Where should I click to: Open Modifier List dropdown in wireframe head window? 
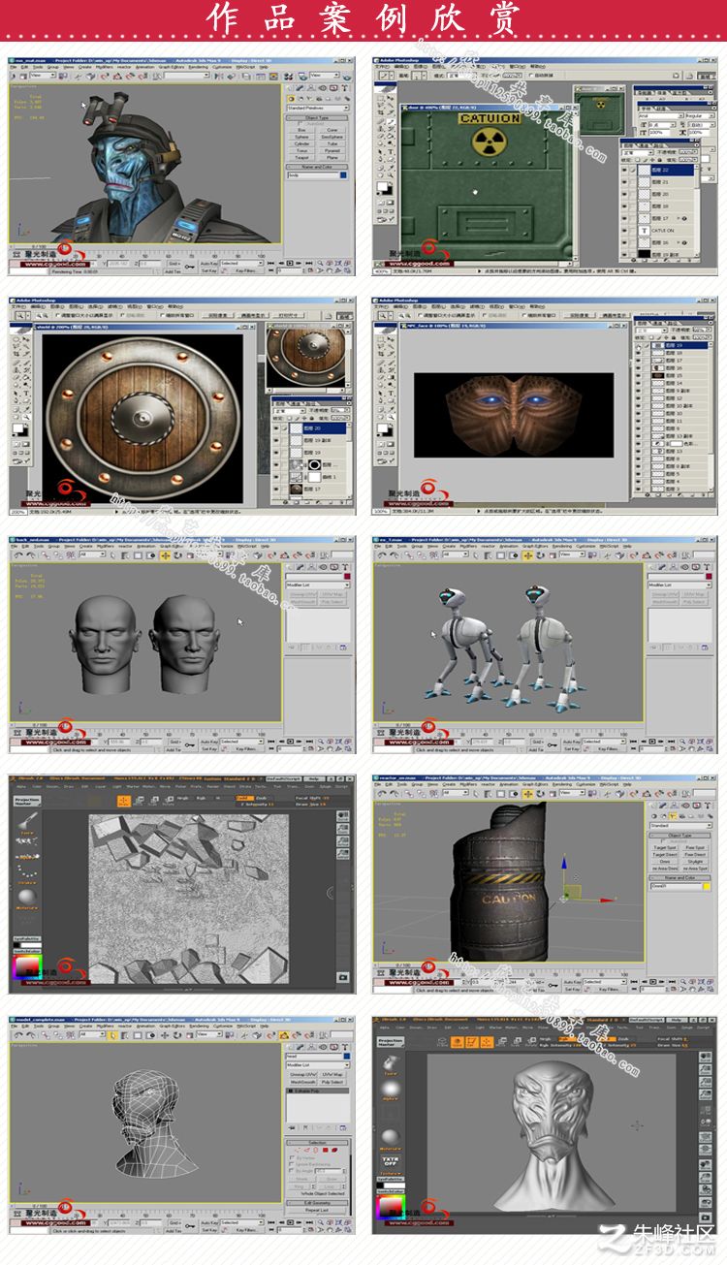[x=317, y=1065]
